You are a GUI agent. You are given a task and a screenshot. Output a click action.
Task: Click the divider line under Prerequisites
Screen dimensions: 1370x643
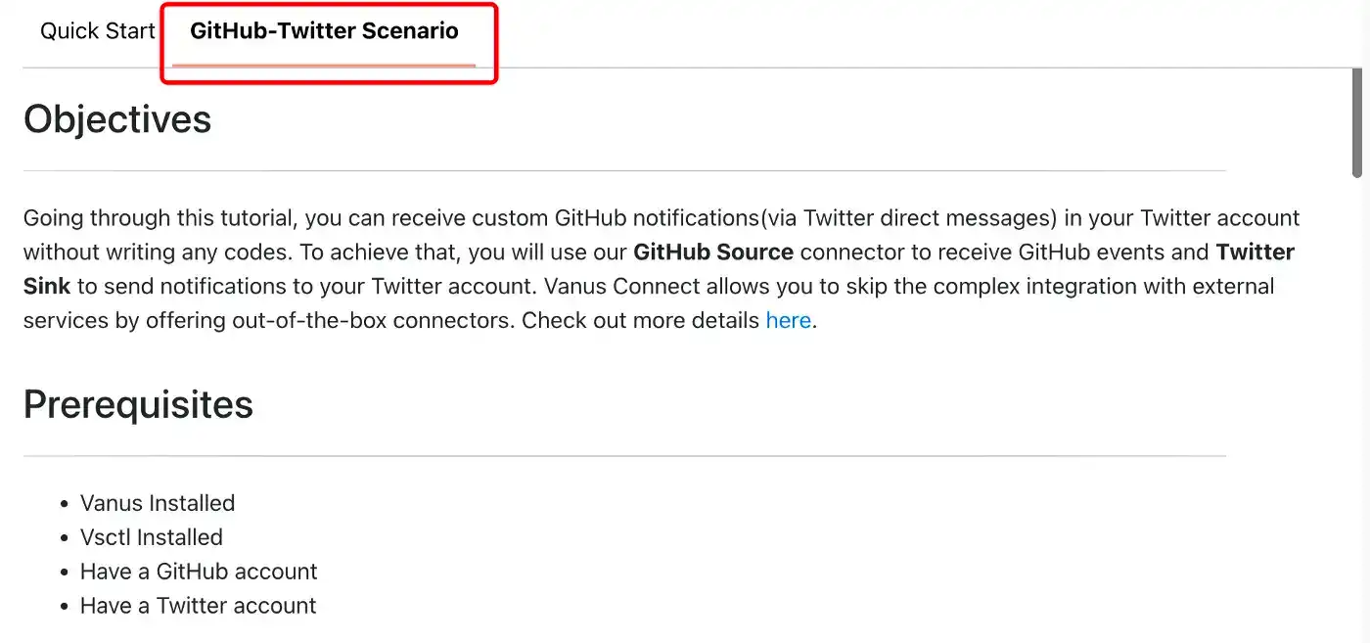(624, 456)
